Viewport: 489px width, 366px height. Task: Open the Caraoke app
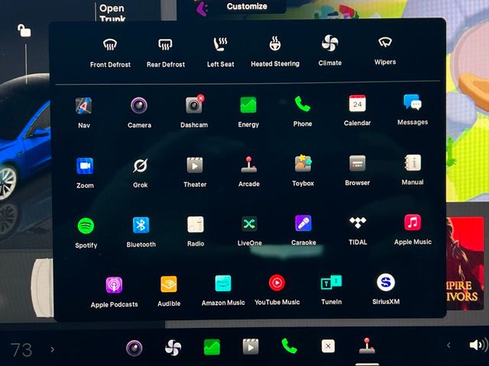click(x=303, y=224)
